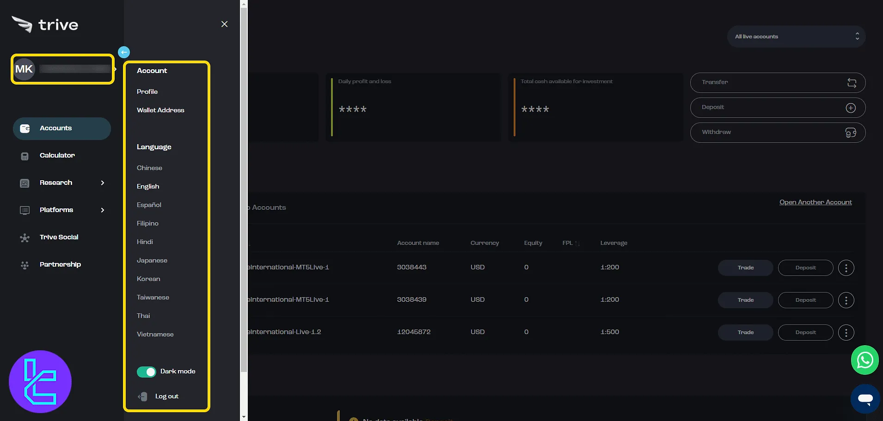Pick Thai language
The width and height of the screenshot is (883, 421).
tap(143, 316)
